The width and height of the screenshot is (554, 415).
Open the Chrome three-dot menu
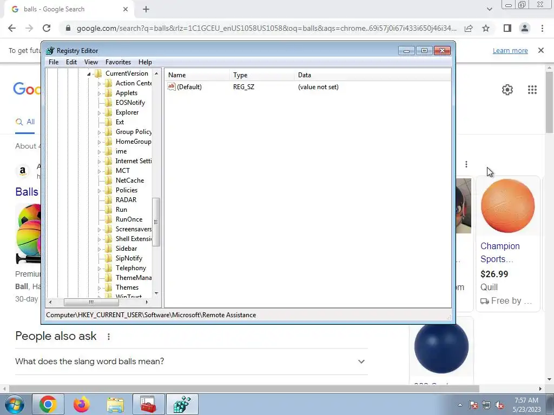point(542,28)
